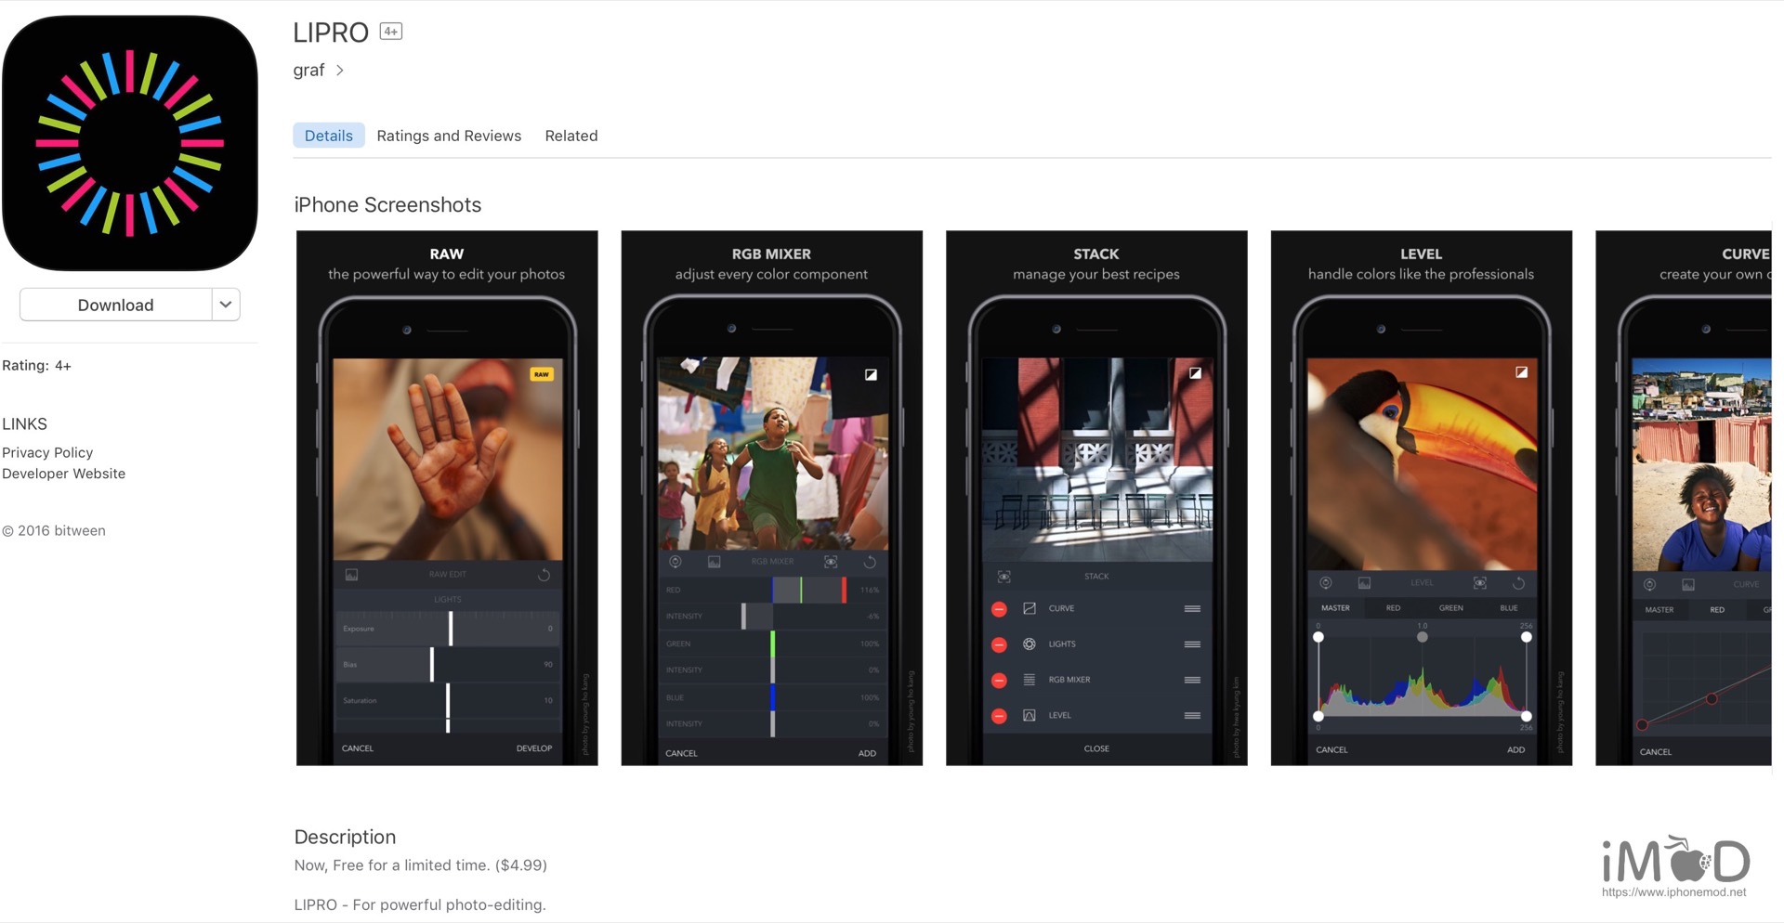Open the Related tab
This screenshot has height=923, width=1784.
571,136
